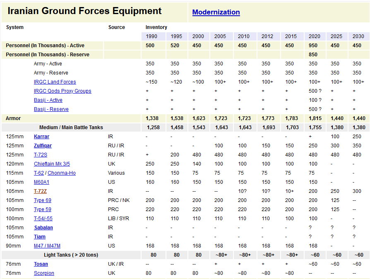Click 'Personnel (In Thousands) - Reserve' row label
The height and width of the screenshot is (279, 370).
(x=48, y=55)
